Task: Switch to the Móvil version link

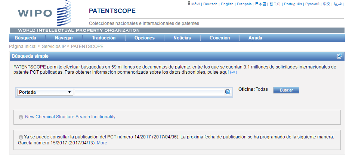Action: [196, 4]
